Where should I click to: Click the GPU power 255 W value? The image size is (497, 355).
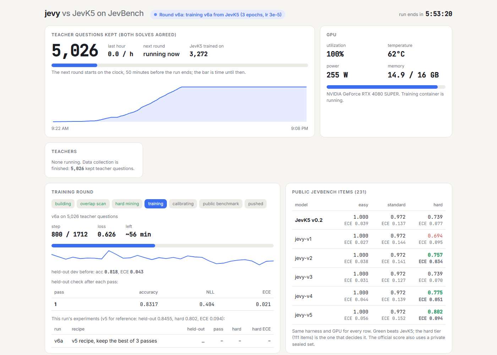[337, 75]
